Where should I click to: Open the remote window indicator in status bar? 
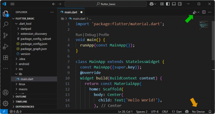coord(4,112)
